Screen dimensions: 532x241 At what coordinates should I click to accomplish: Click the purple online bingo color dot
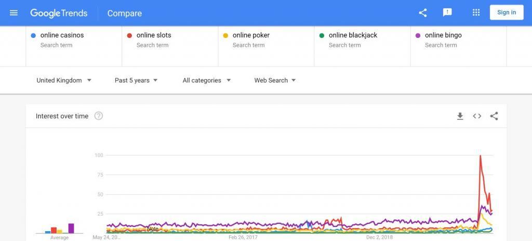click(418, 36)
